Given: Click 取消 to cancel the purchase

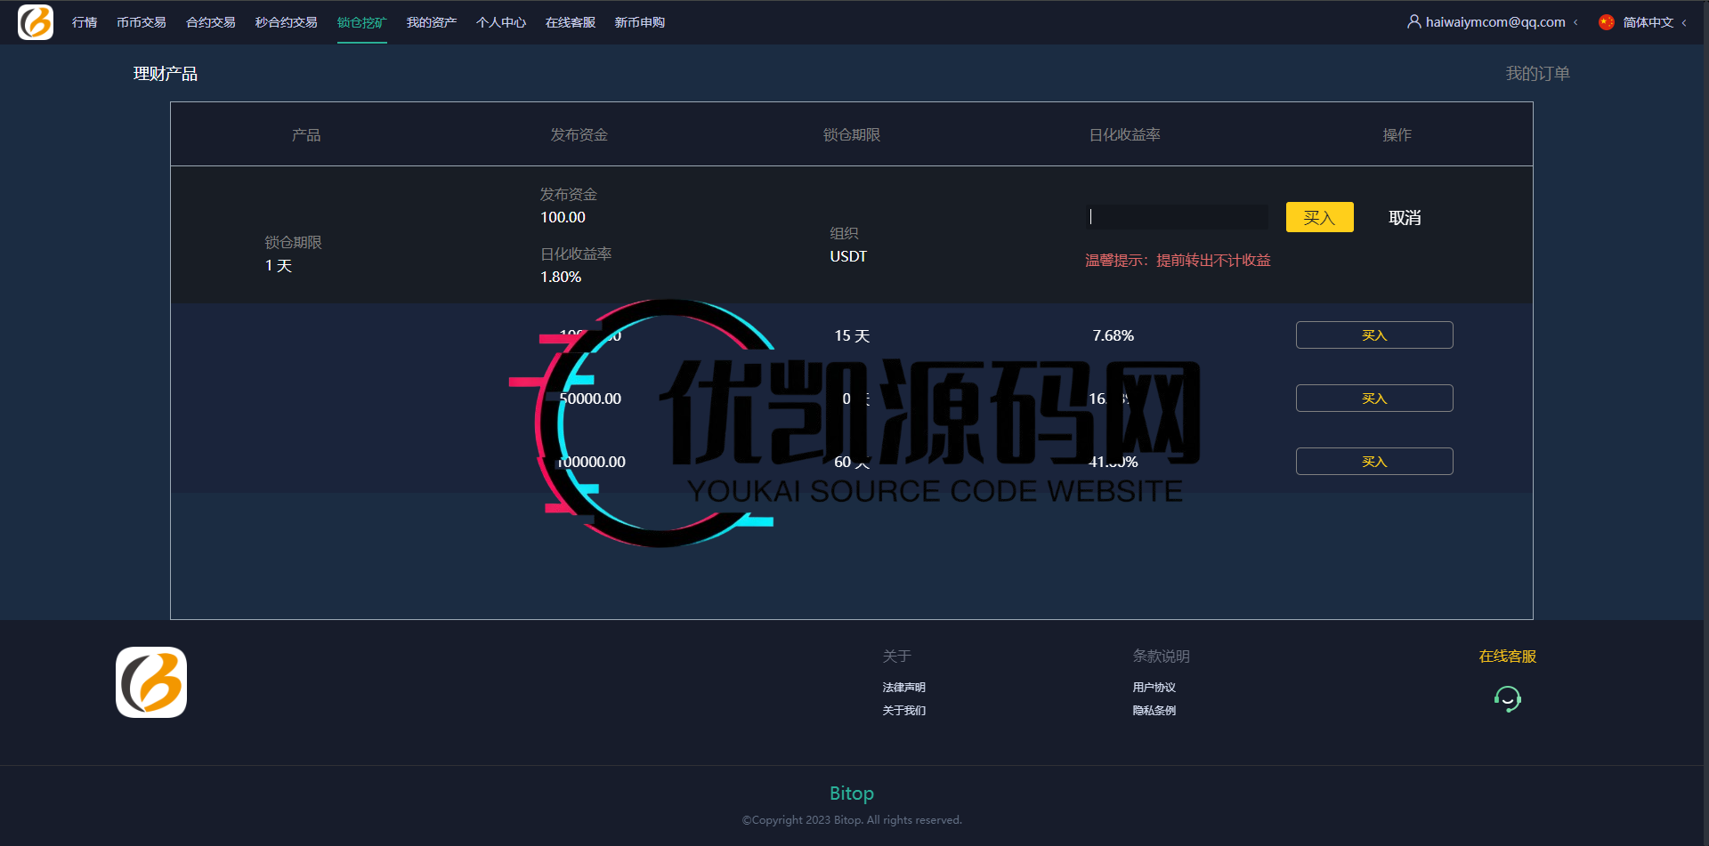Looking at the screenshot, I should tap(1405, 217).
